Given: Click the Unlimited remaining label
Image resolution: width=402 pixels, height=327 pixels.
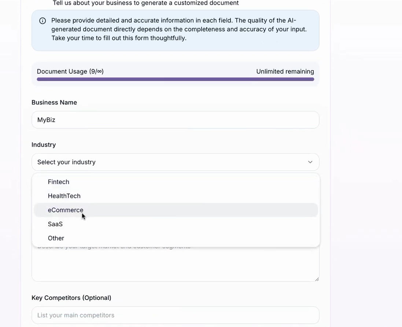Looking at the screenshot, I should pyautogui.click(x=285, y=71).
